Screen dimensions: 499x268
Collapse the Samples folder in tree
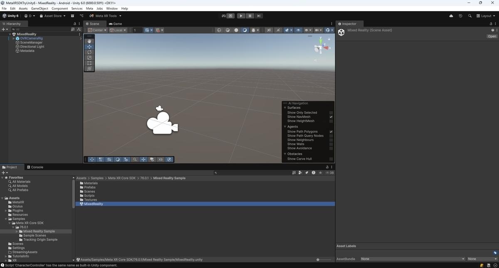(x=6, y=219)
